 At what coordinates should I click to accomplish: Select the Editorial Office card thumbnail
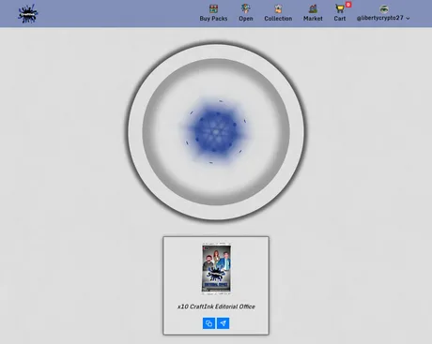pyautogui.click(x=216, y=268)
